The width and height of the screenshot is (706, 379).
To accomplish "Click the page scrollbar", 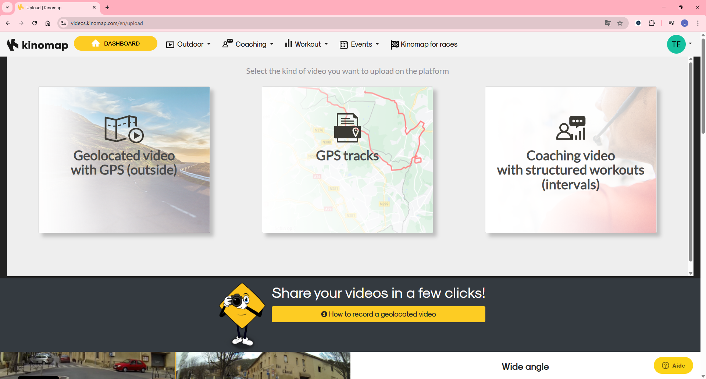I will (x=703, y=86).
